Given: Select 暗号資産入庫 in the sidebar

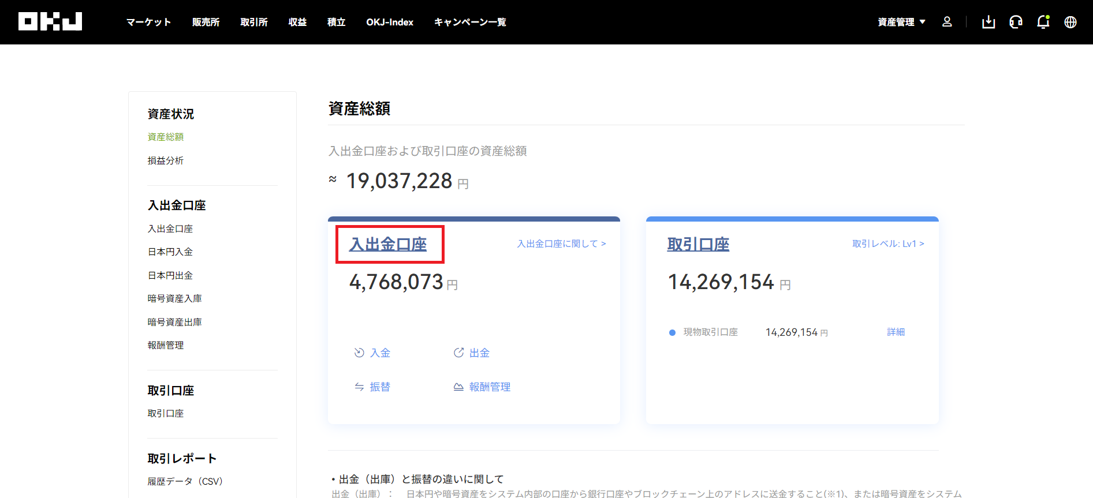Looking at the screenshot, I should tap(175, 298).
